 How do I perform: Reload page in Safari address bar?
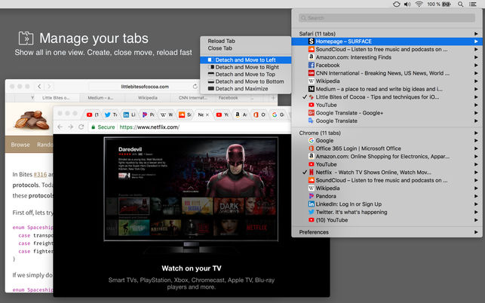[195, 87]
